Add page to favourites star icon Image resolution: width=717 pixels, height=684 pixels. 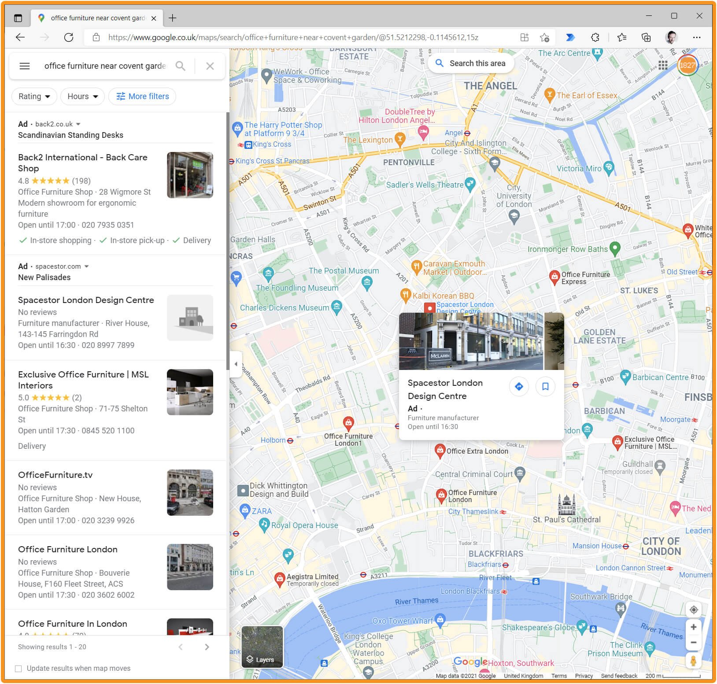(545, 37)
